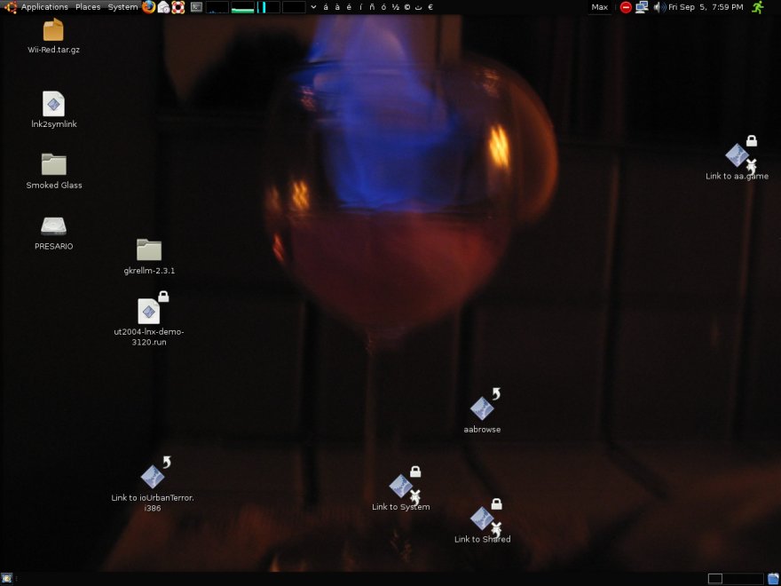781x586 pixels.
Task: Select the ut2004-lnx-demo-3120.run file
Action: tap(149, 311)
